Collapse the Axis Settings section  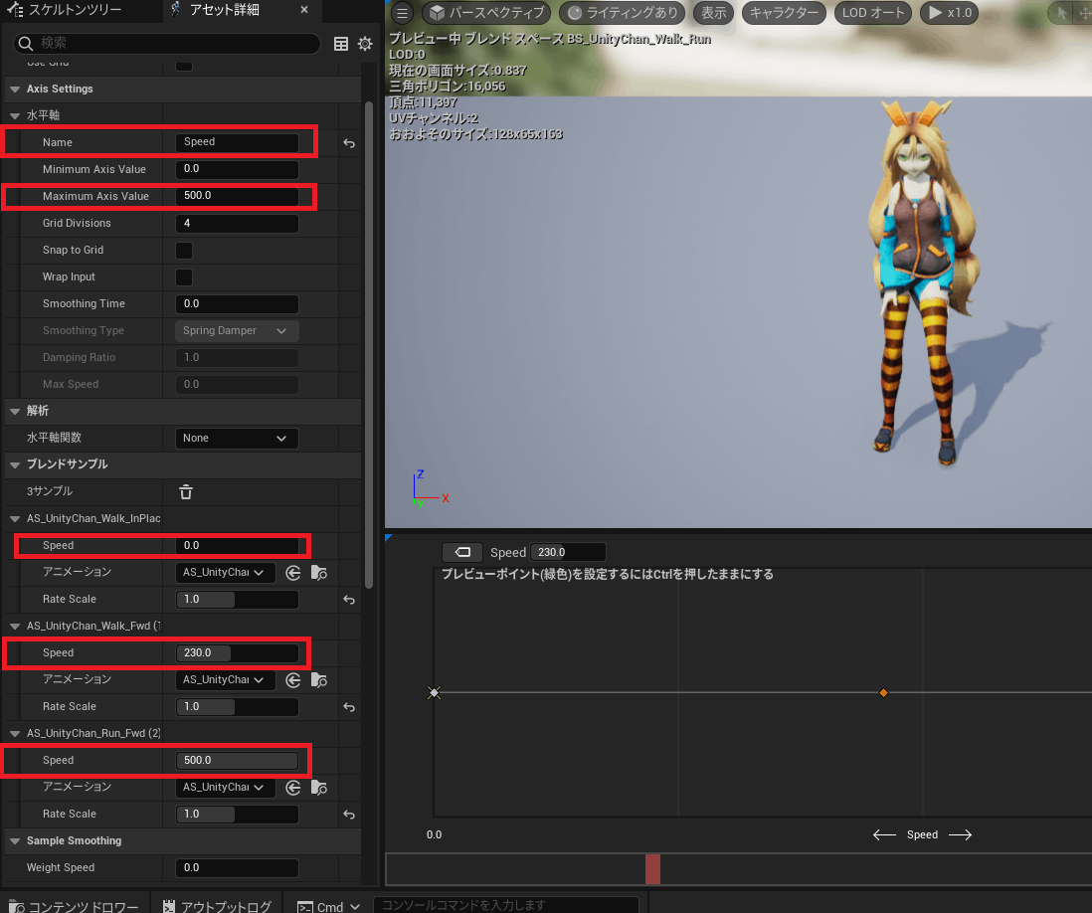tap(15, 90)
